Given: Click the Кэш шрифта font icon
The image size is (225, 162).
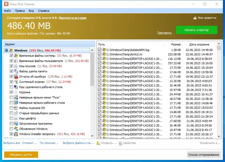Looking at the screenshot, I should click(x=16, y=118).
